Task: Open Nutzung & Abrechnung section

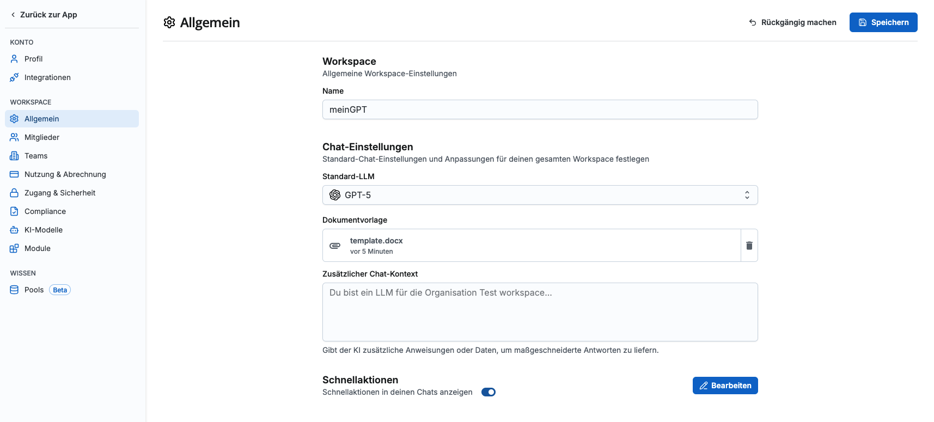Action: pos(65,174)
